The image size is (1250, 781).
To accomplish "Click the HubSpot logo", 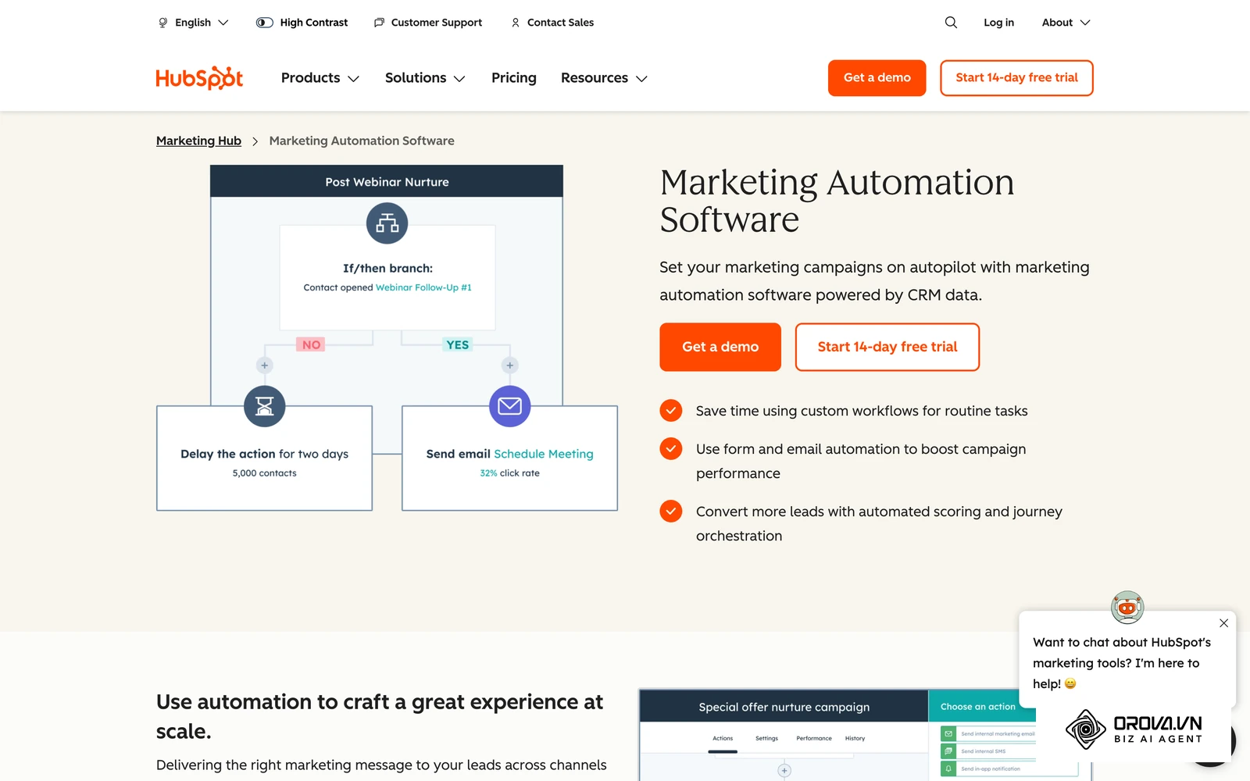I will [199, 78].
